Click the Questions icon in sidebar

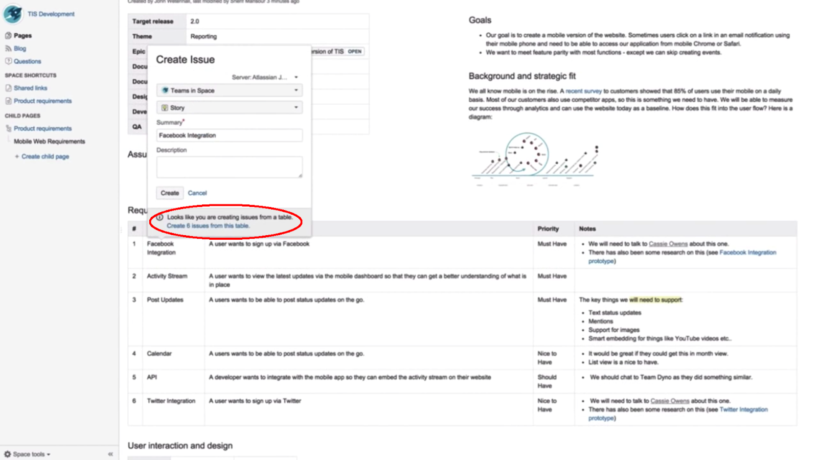click(8, 61)
